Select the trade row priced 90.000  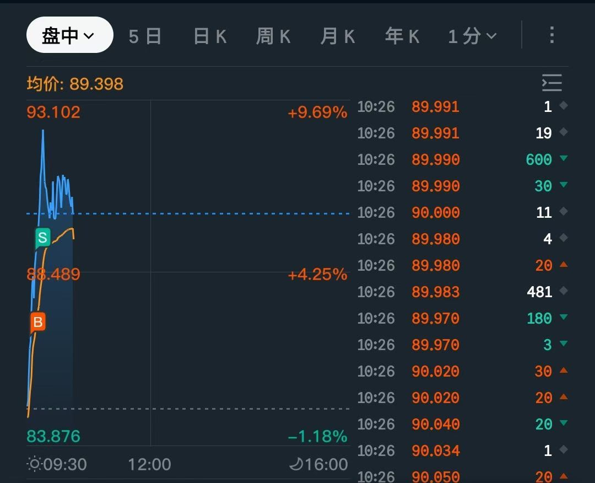[435, 213]
